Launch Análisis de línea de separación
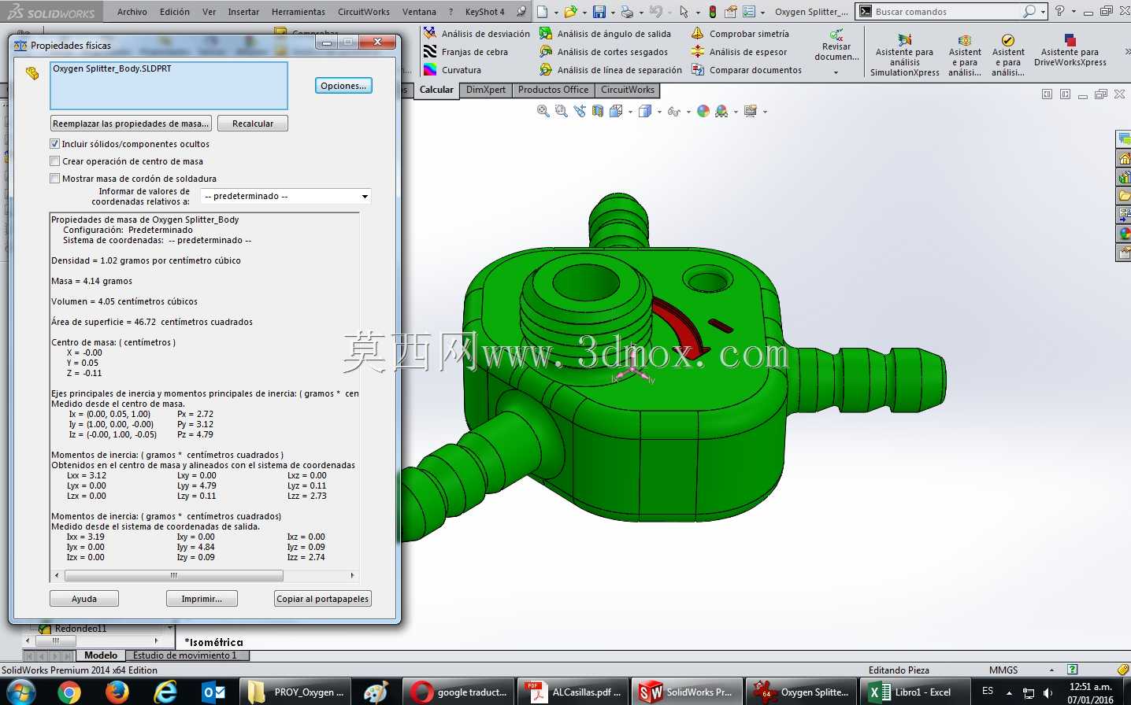This screenshot has width=1131, height=705. [611, 70]
